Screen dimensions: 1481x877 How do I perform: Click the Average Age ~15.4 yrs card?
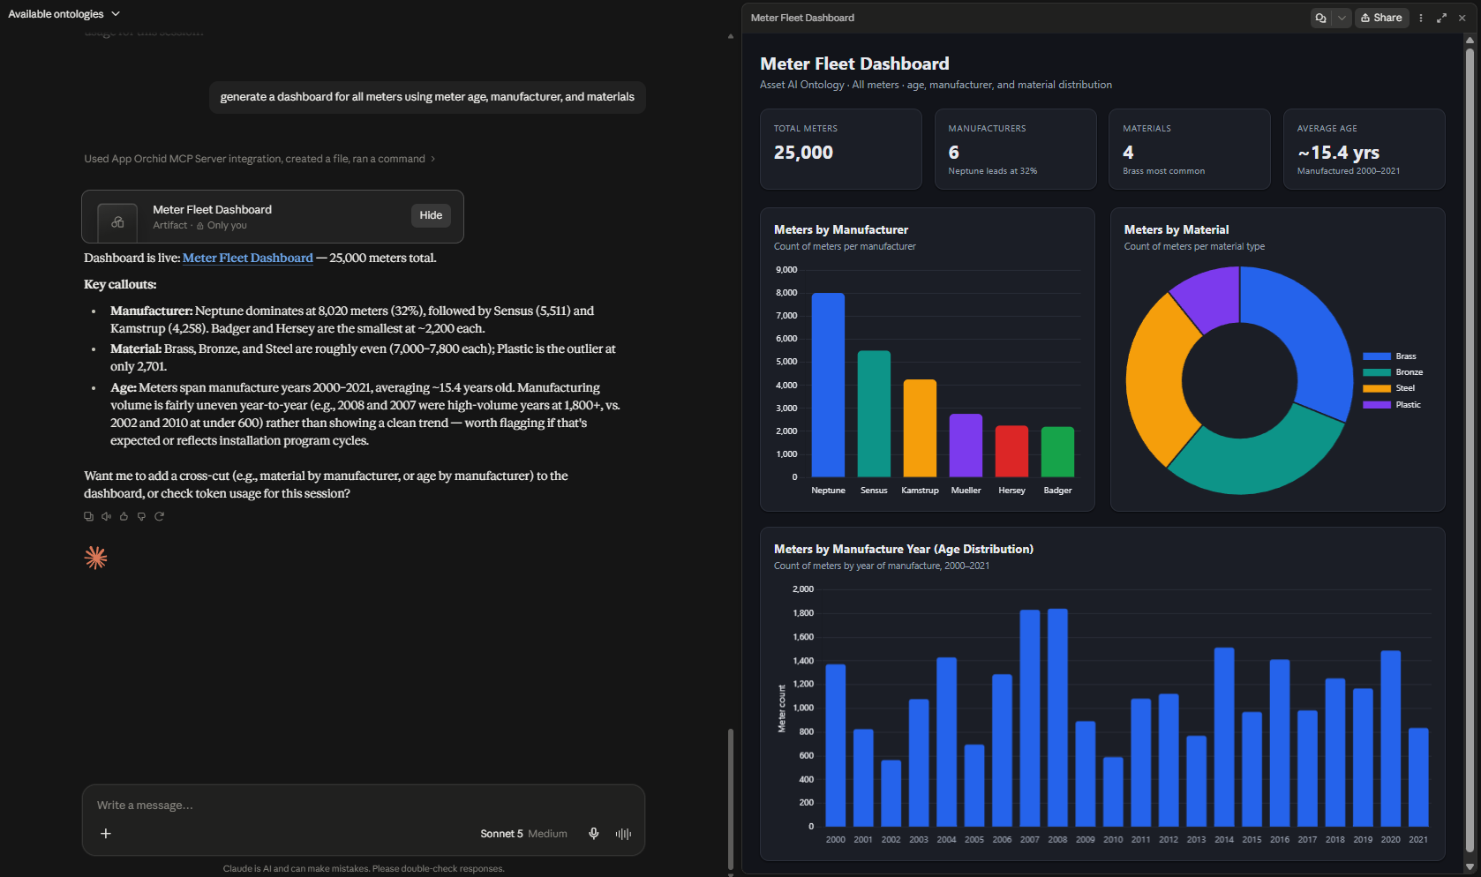pyautogui.click(x=1364, y=149)
